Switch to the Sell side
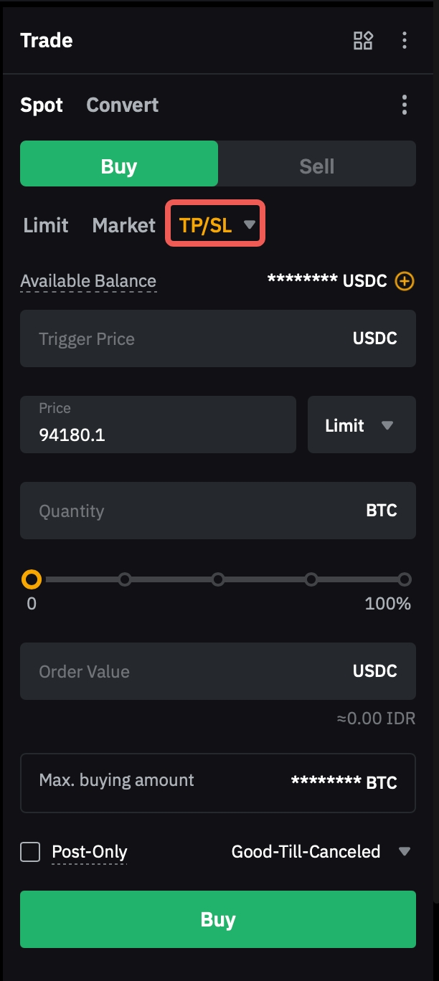Screen dimensions: 439x981 point(316,166)
